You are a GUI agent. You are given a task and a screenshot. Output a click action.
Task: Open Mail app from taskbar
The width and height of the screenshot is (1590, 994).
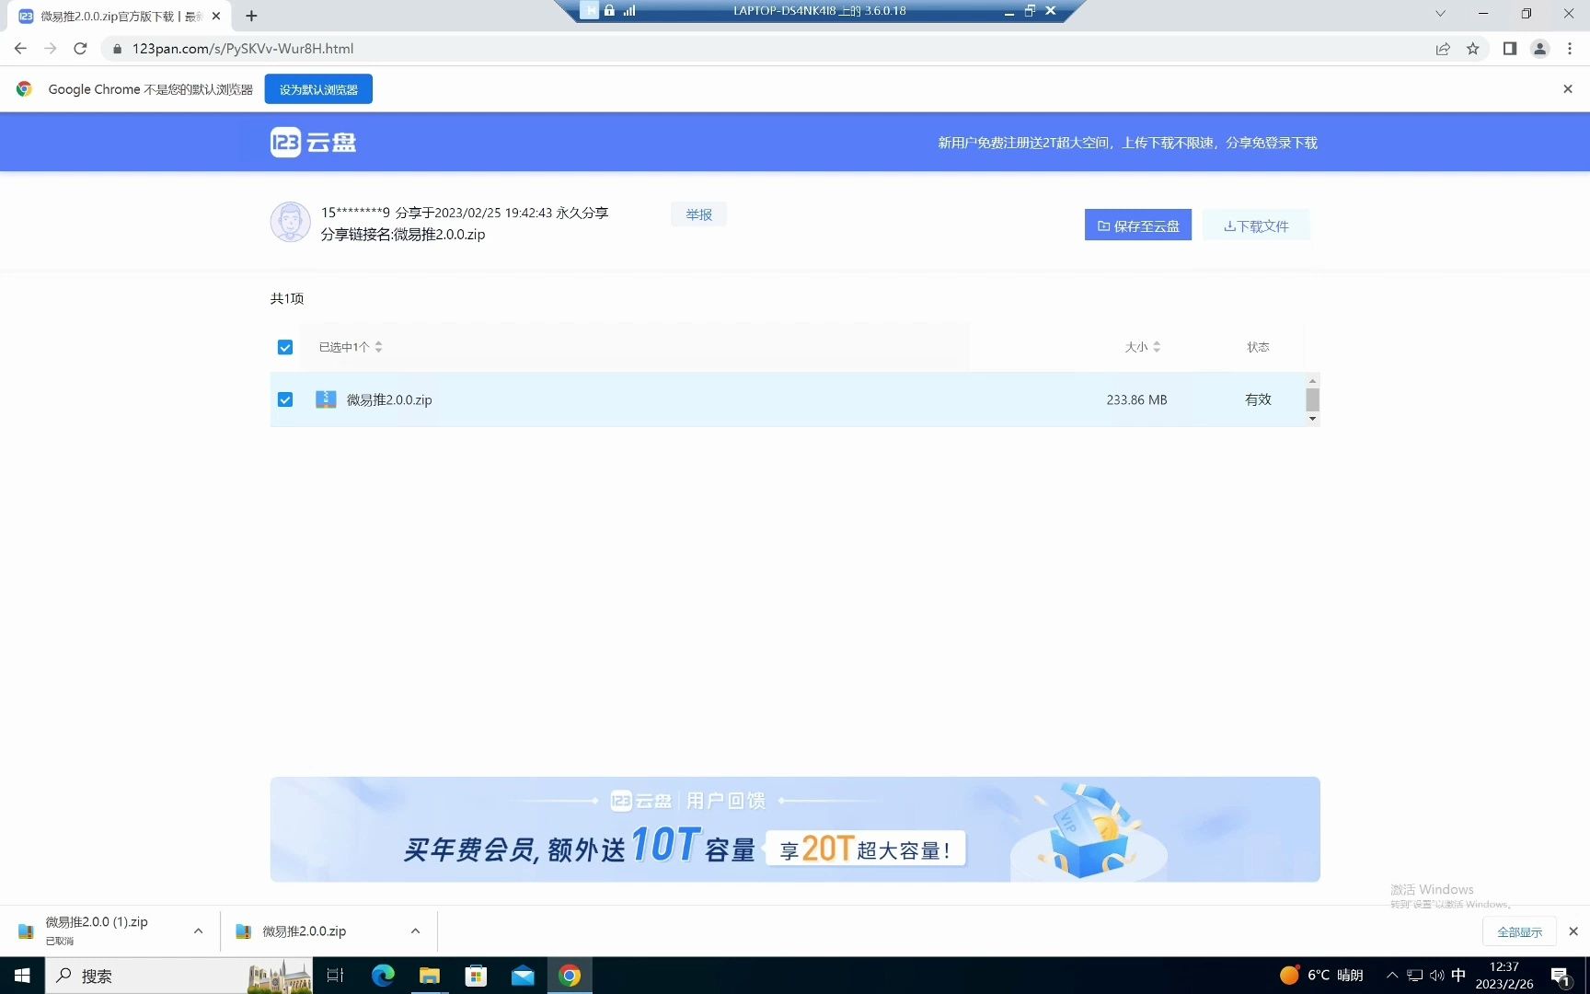pyautogui.click(x=523, y=976)
